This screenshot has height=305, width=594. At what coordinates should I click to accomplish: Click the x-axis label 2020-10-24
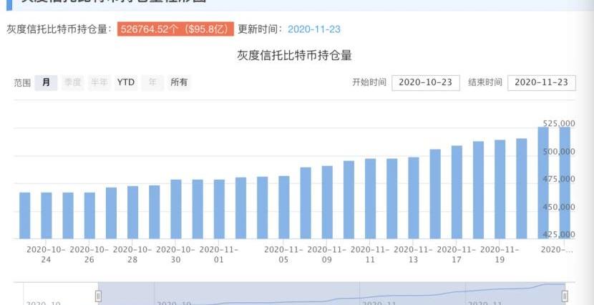(47, 255)
